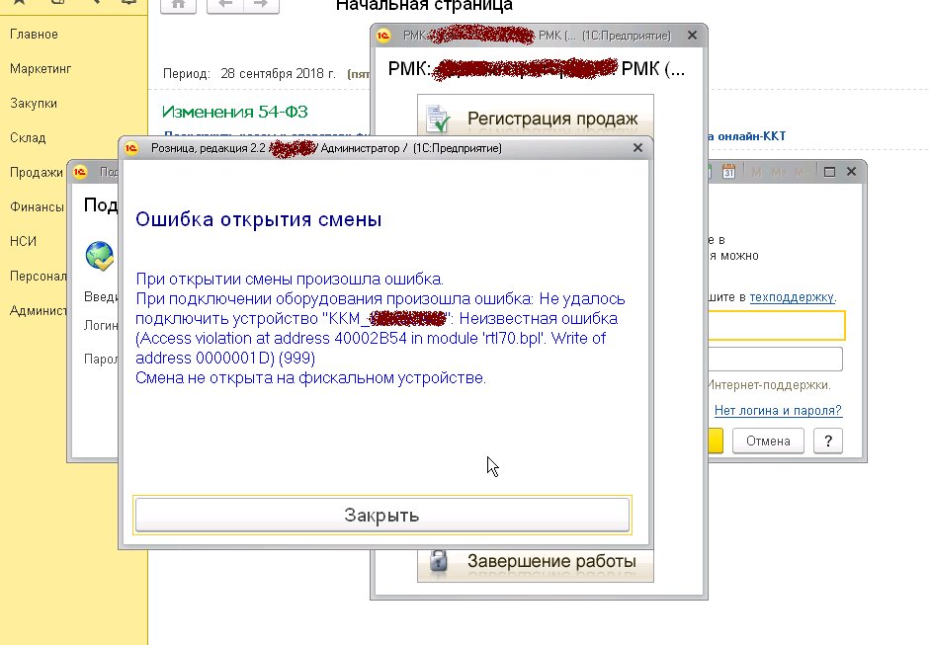Open the Администрирование section

[x=38, y=310]
